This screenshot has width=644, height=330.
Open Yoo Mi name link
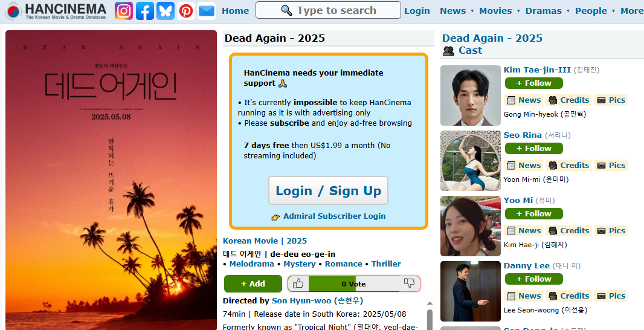tap(518, 201)
